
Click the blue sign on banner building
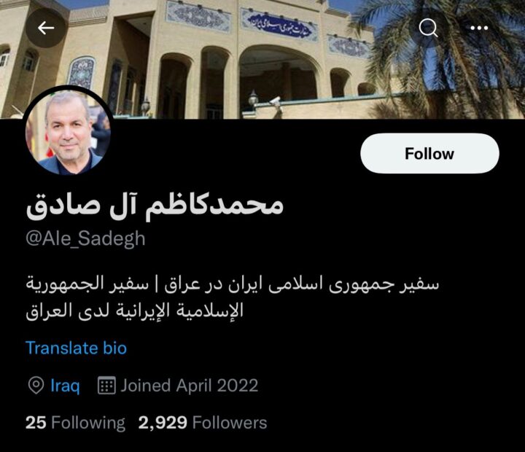click(x=281, y=25)
